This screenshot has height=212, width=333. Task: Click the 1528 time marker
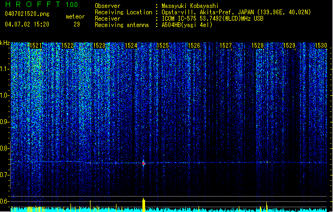(x=257, y=46)
